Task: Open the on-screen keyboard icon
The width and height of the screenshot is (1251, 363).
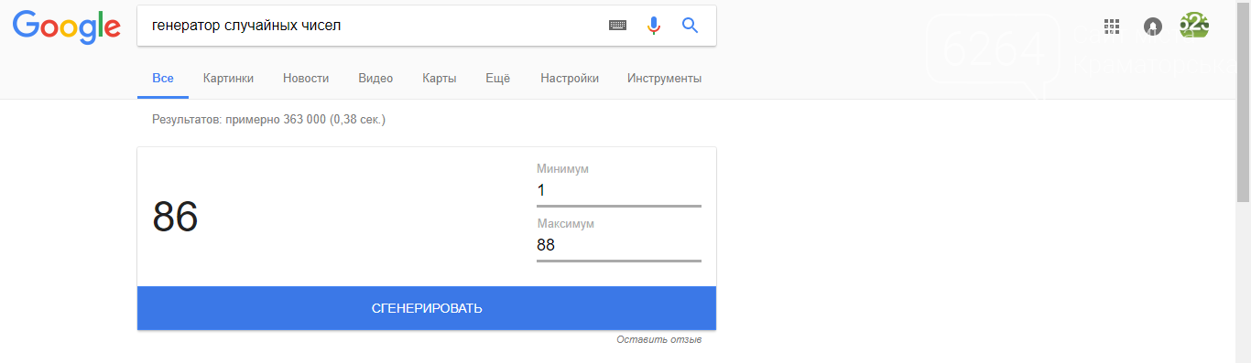Action: [x=618, y=26]
